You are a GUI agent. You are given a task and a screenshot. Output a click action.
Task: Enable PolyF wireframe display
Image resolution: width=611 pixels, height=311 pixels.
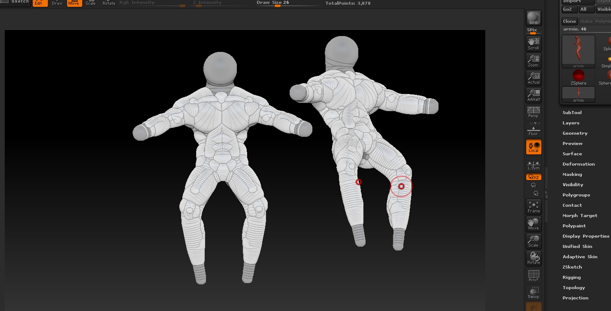pyautogui.click(x=533, y=275)
